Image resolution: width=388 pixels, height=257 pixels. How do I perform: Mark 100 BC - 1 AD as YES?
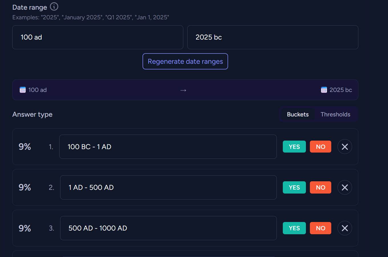pyautogui.click(x=294, y=147)
